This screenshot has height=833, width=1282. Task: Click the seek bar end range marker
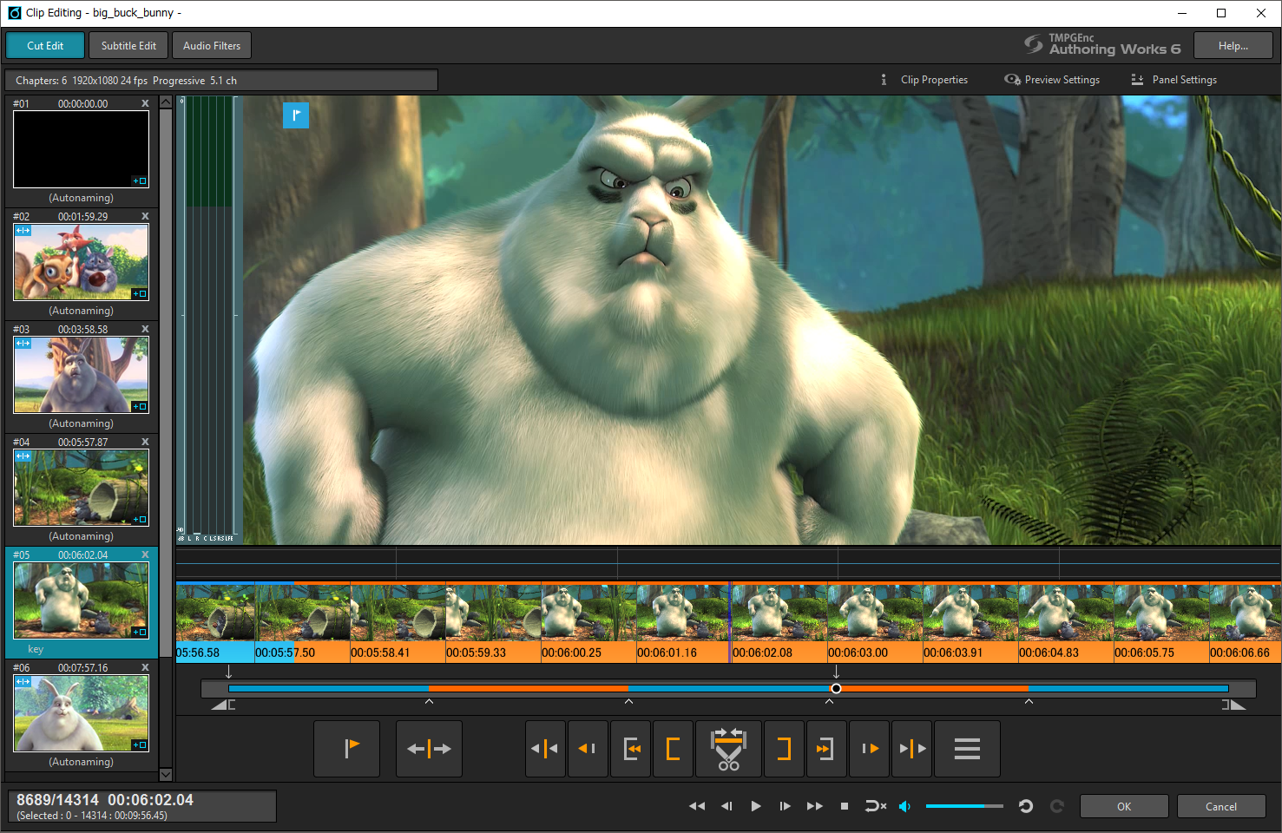(1233, 705)
